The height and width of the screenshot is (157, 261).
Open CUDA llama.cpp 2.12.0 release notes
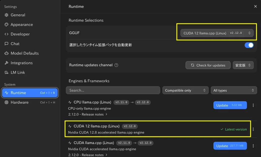pos(88,155)
